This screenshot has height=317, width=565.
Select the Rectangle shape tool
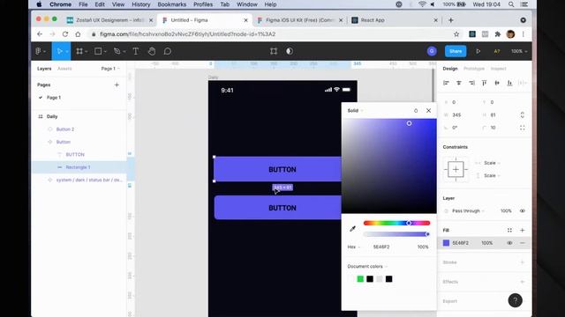[98, 51]
